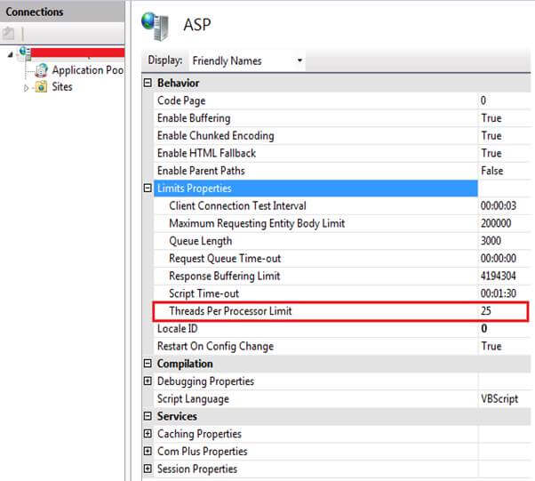Click the Com Plus Properties row label
This screenshot has height=481, width=535.
point(202,452)
